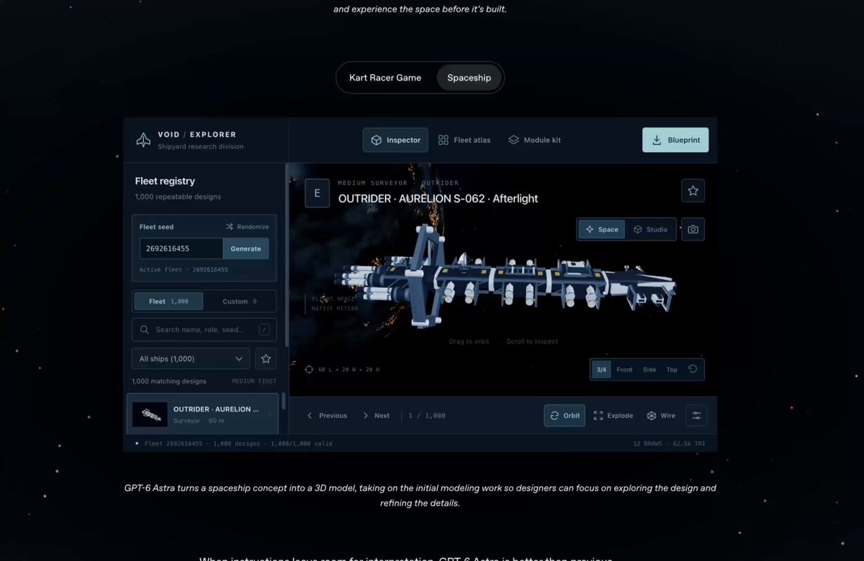This screenshot has height=561, width=864.
Task: Select the Fleet 1,000 tab
Action: tap(168, 301)
